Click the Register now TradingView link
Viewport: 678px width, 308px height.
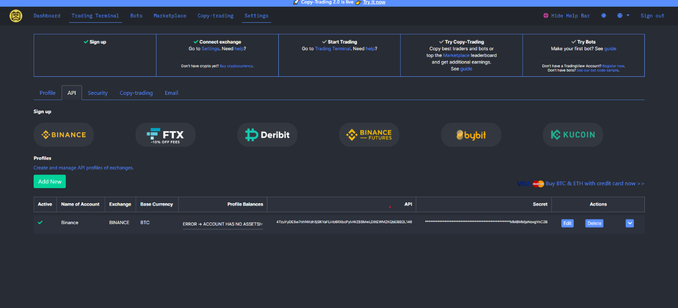[613, 66]
